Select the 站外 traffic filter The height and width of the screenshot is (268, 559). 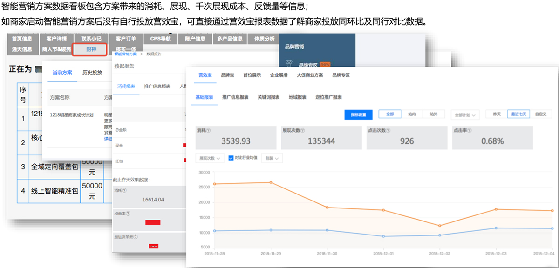434,114
